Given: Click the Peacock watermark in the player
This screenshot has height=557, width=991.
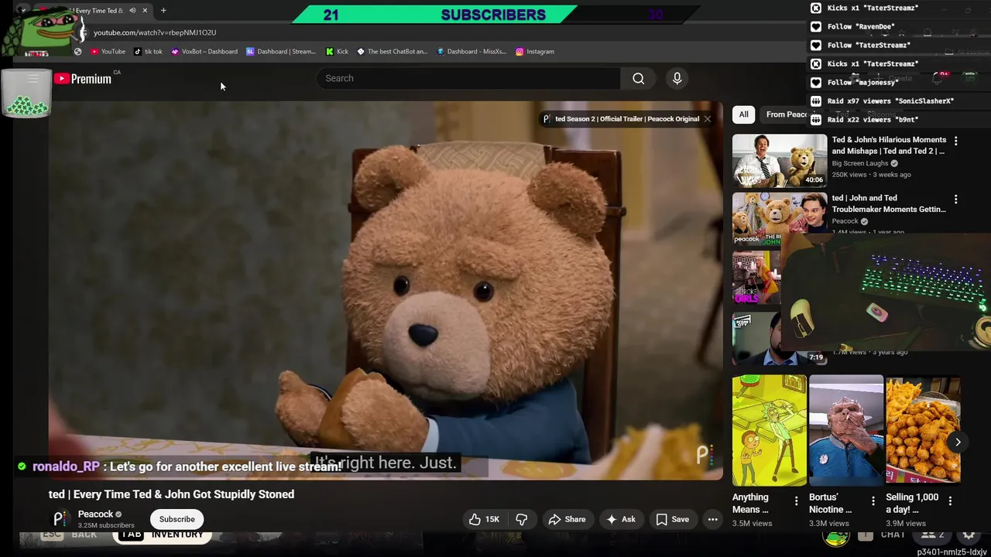Looking at the screenshot, I should click(703, 456).
